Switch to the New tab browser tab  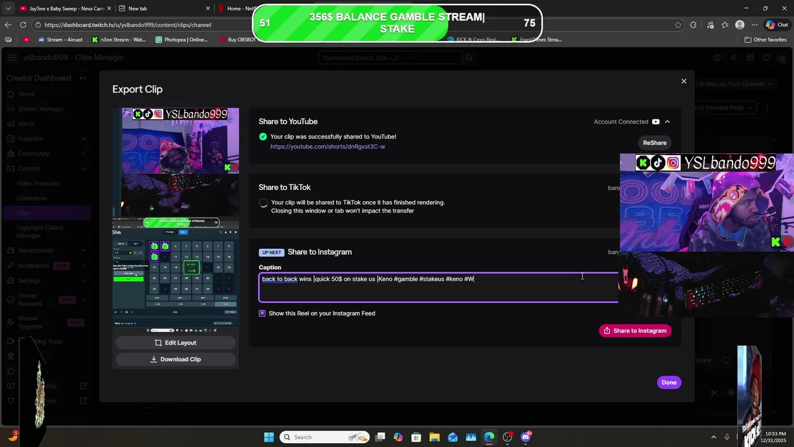click(164, 9)
